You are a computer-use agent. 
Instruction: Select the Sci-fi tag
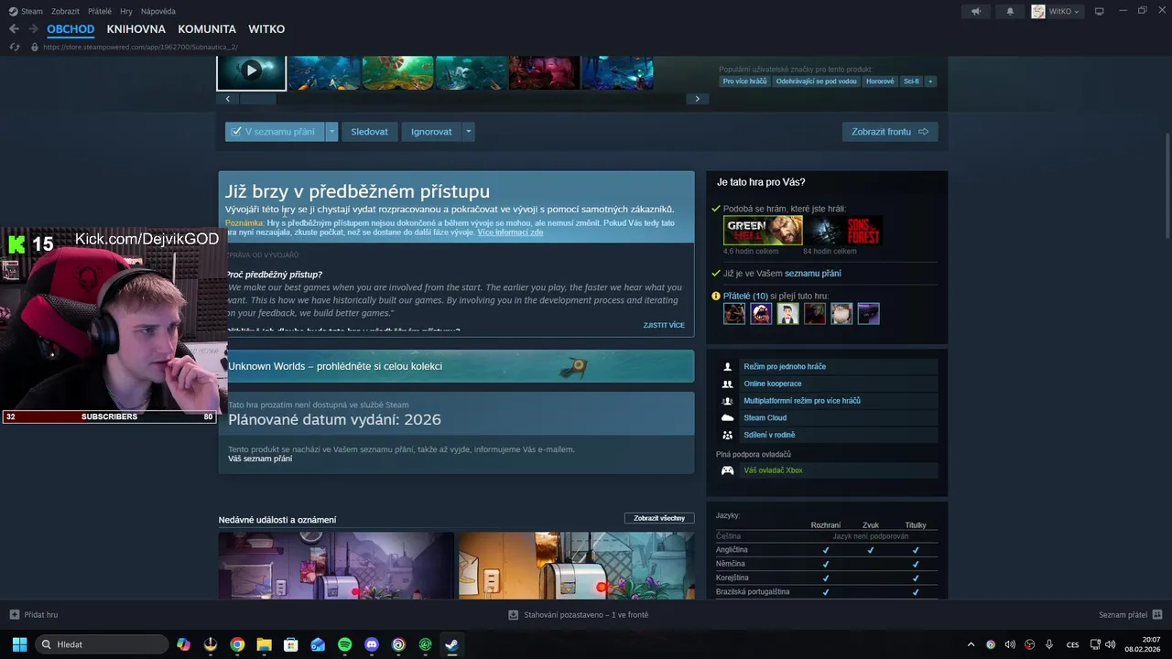point(911,81)
